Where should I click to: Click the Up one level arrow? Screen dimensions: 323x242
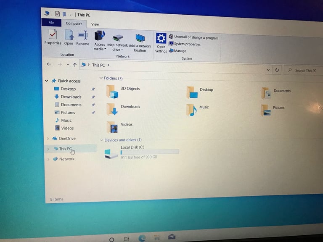tap(75, 65)
